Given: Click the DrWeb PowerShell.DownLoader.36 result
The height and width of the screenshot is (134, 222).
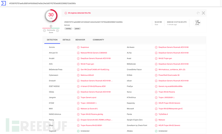Looking at the screenshot, I should 169,75.
